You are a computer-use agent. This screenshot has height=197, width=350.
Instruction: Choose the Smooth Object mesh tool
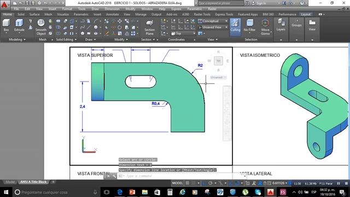(41, 27)
